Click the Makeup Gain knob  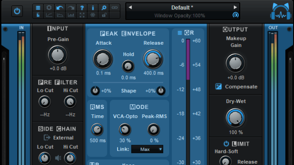[235, 63]
